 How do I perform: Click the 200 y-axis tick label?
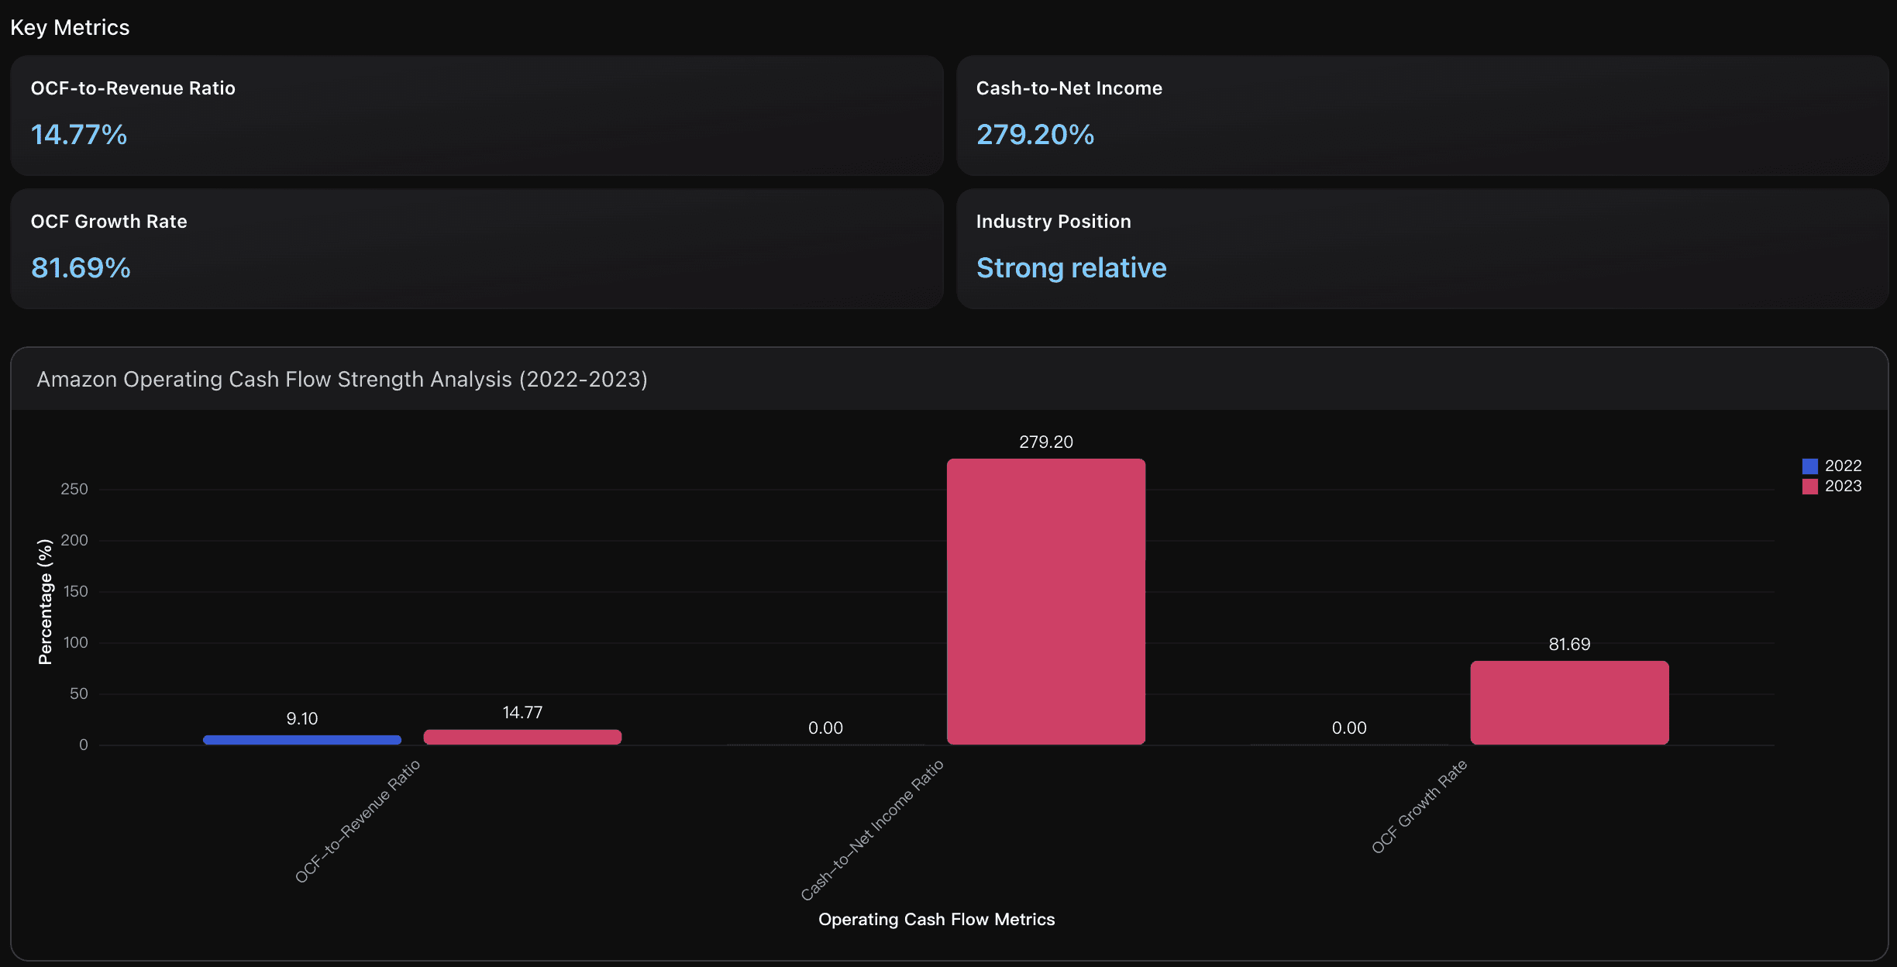[x=74, y=540]
